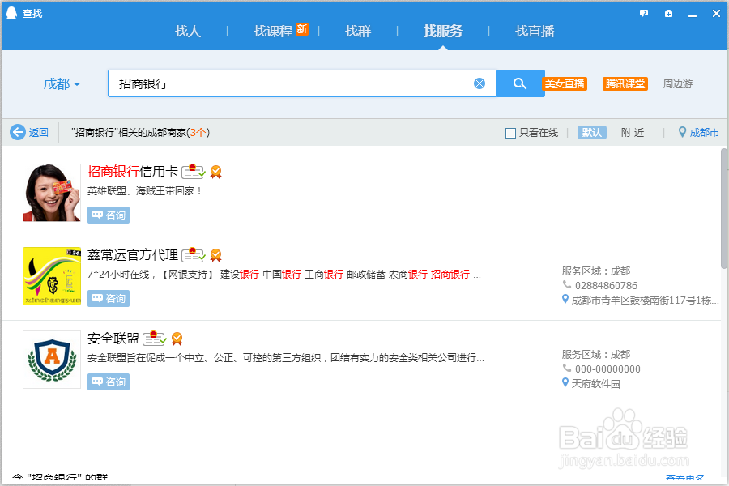This screenshot has width=729, height=486.
Task: Switch to the 找群 tab
Action: coord(358,31)
